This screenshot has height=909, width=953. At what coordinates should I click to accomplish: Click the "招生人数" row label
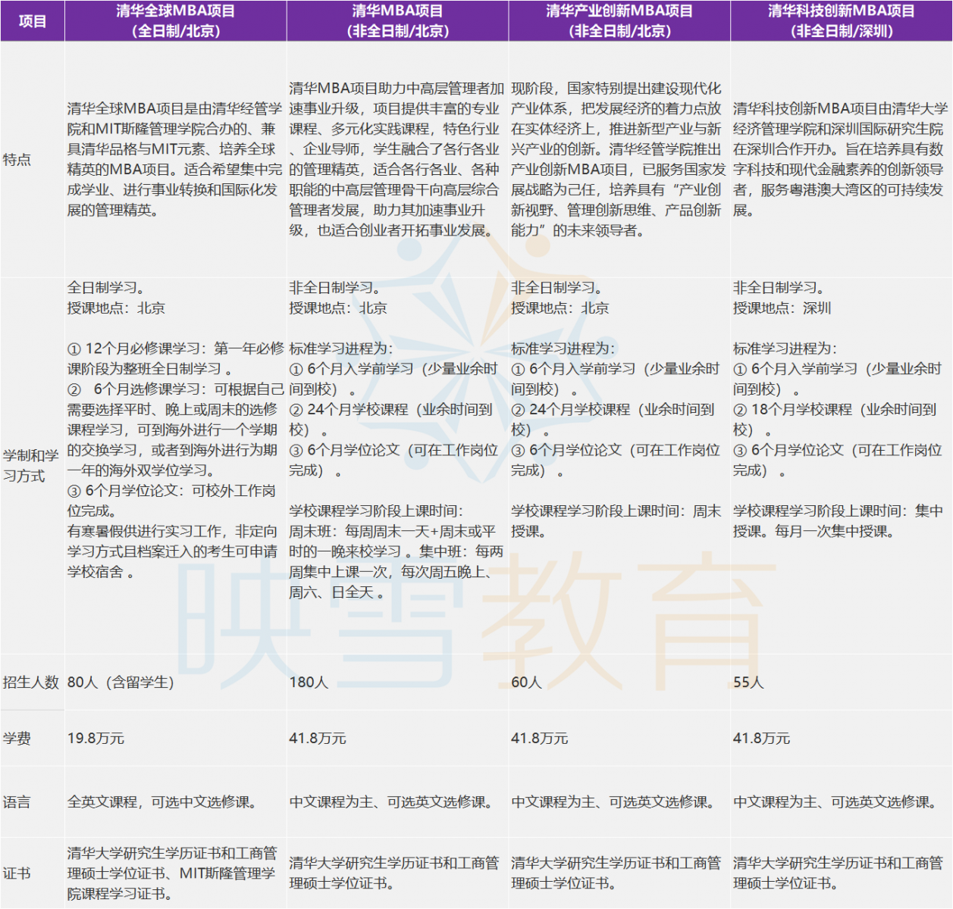point(31,683)
